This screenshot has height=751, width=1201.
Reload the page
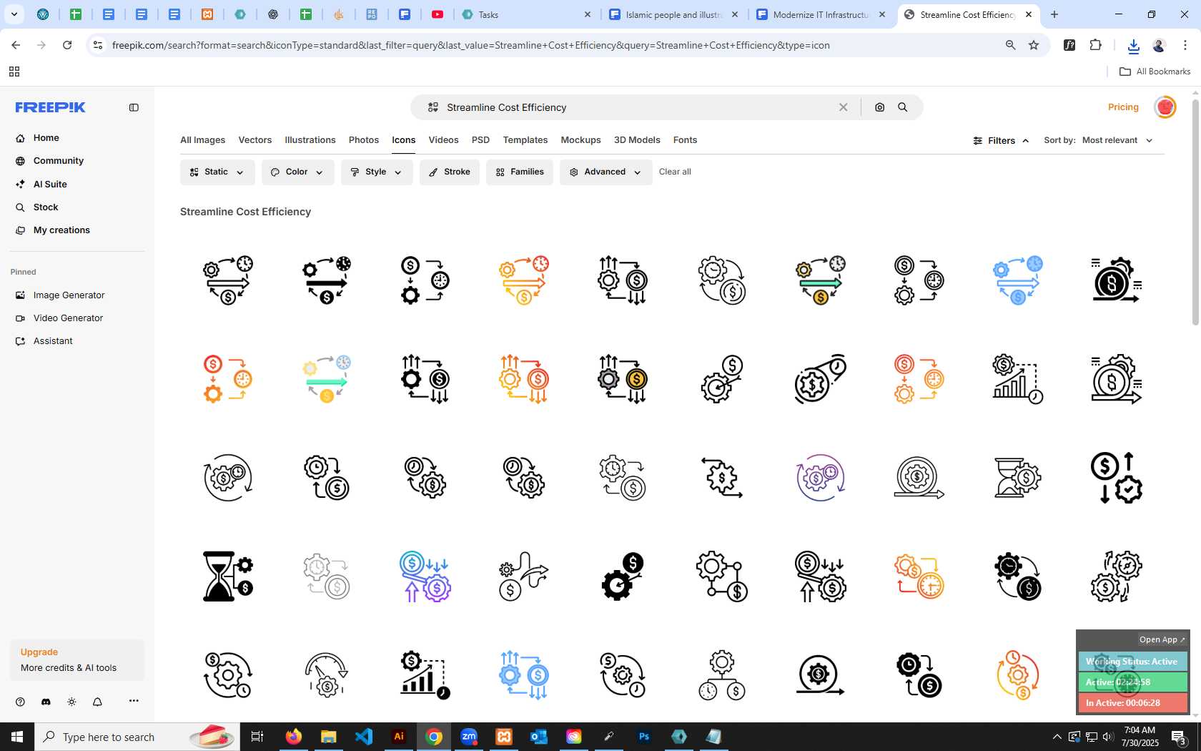tap(67, 45)
